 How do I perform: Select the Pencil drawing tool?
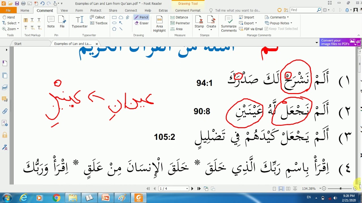pos(141,17)
